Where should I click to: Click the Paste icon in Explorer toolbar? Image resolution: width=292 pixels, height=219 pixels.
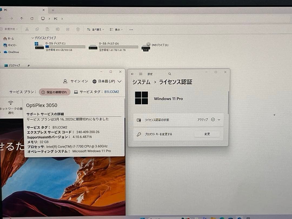tap(47, 29)
